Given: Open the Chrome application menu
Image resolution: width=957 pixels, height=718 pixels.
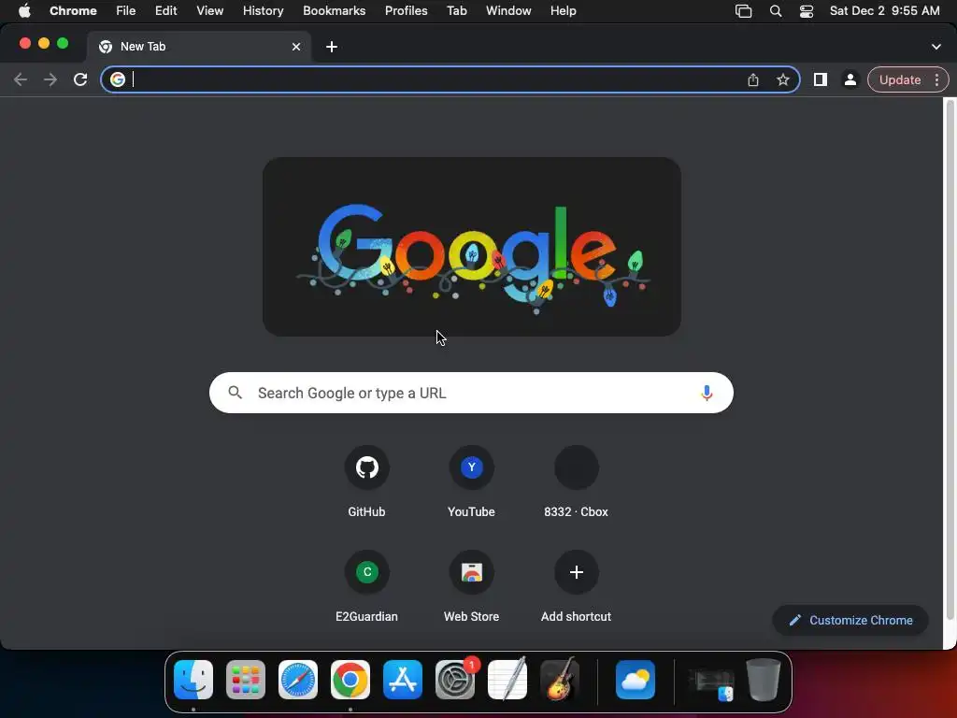Looking at the screenshot, I should click(x=73, y=10).
